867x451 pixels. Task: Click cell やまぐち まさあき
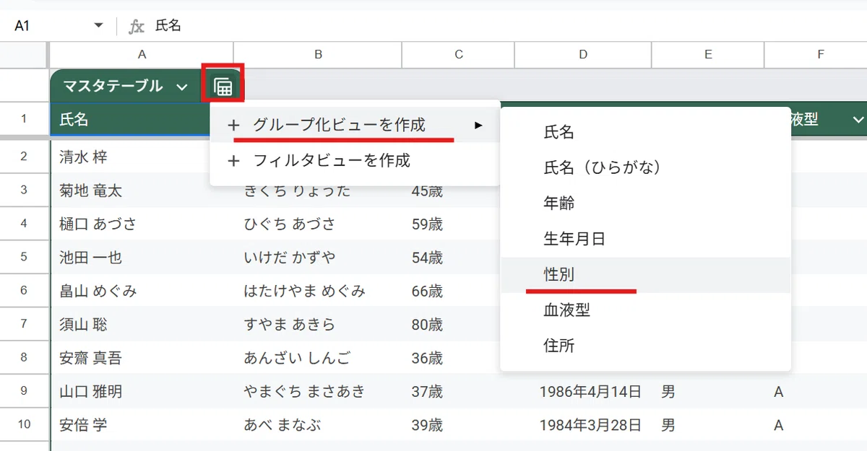point(318,391)
